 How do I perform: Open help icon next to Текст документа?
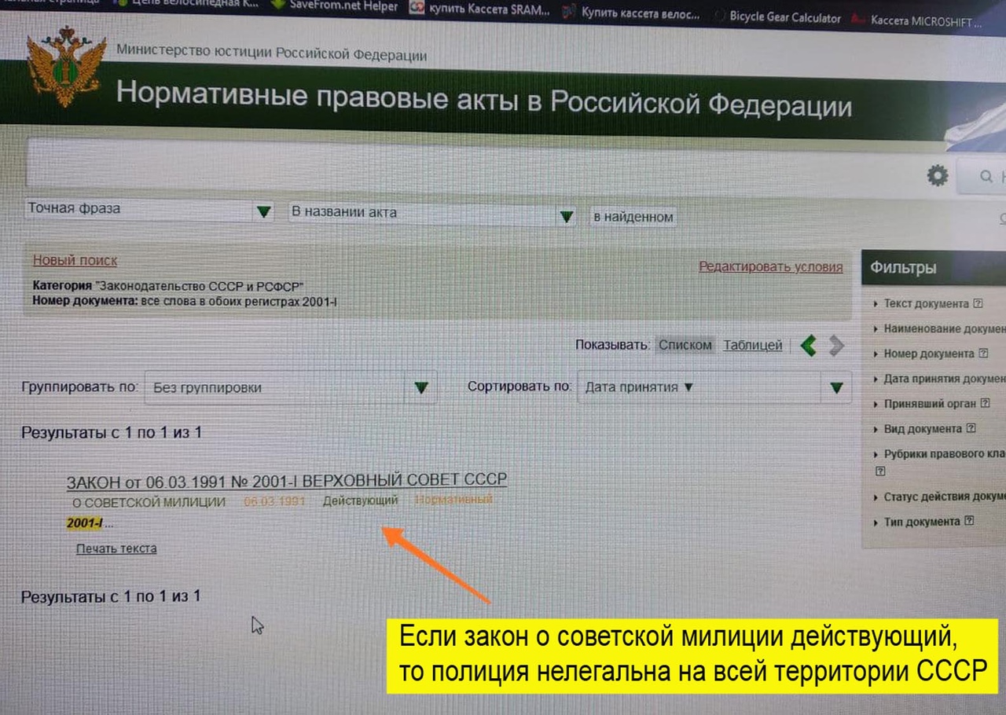(978, 303)
